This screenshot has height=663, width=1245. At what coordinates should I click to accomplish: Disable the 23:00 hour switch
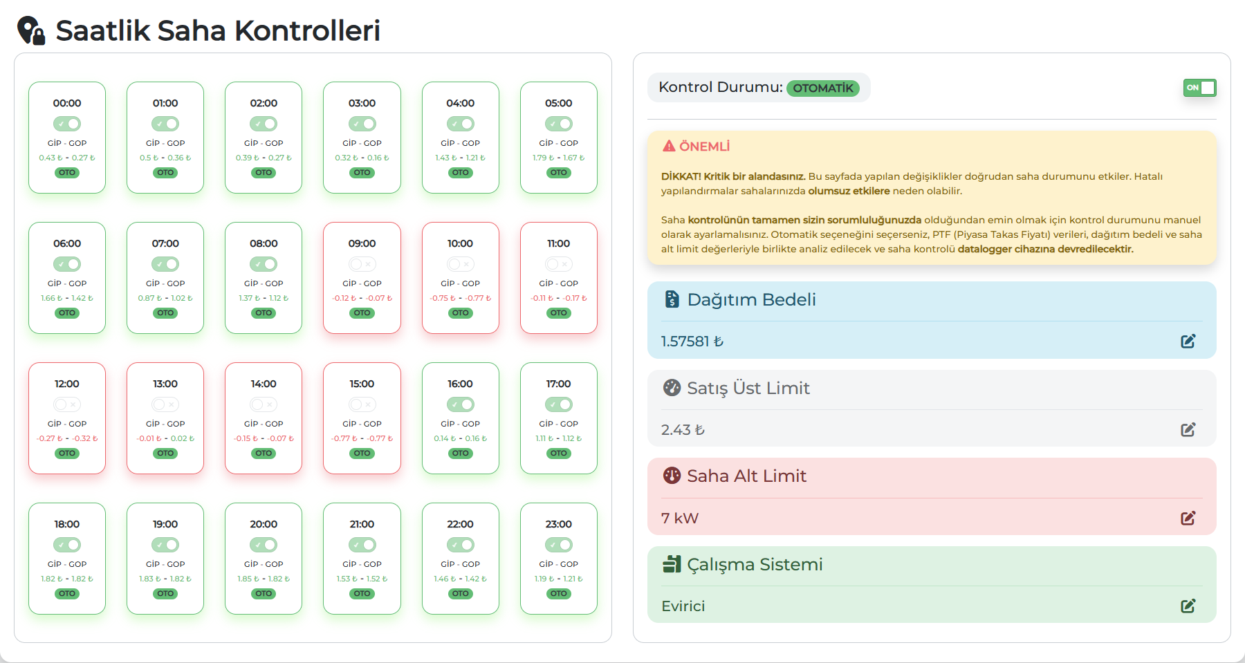click(x=558, y=545)
